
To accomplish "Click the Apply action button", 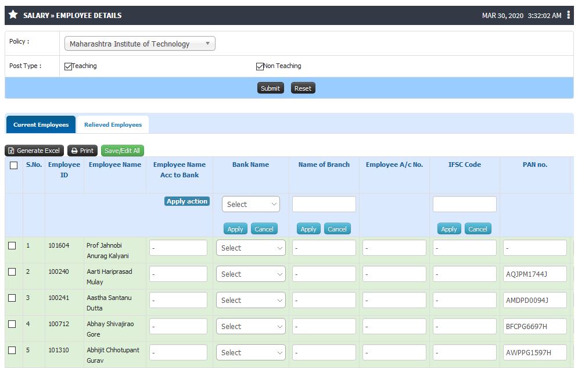I will pyautogui.click(x=187, y=201).
